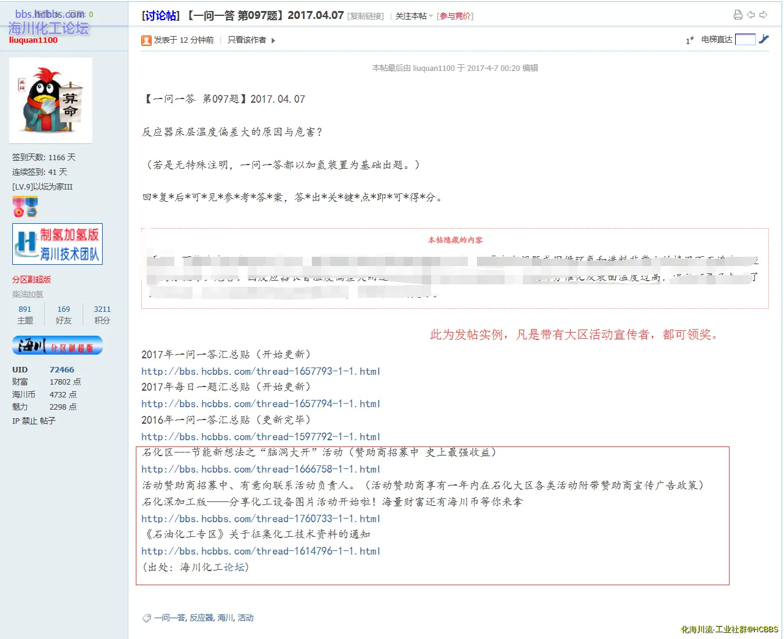The height and width of the screenshot is (639, 784).
Task: Click the orange author icon beside 发表于
Action: pos(146,40)
